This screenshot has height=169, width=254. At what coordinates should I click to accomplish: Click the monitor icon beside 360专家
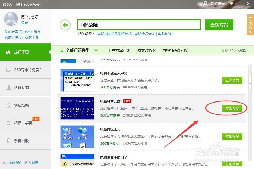coord(9,70)
